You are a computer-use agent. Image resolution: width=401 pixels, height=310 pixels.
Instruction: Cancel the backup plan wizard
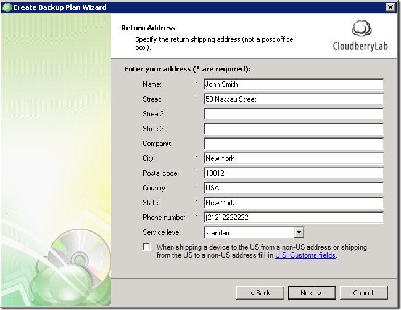pos(363,293)
